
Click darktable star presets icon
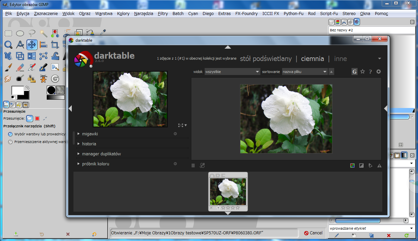362,72
